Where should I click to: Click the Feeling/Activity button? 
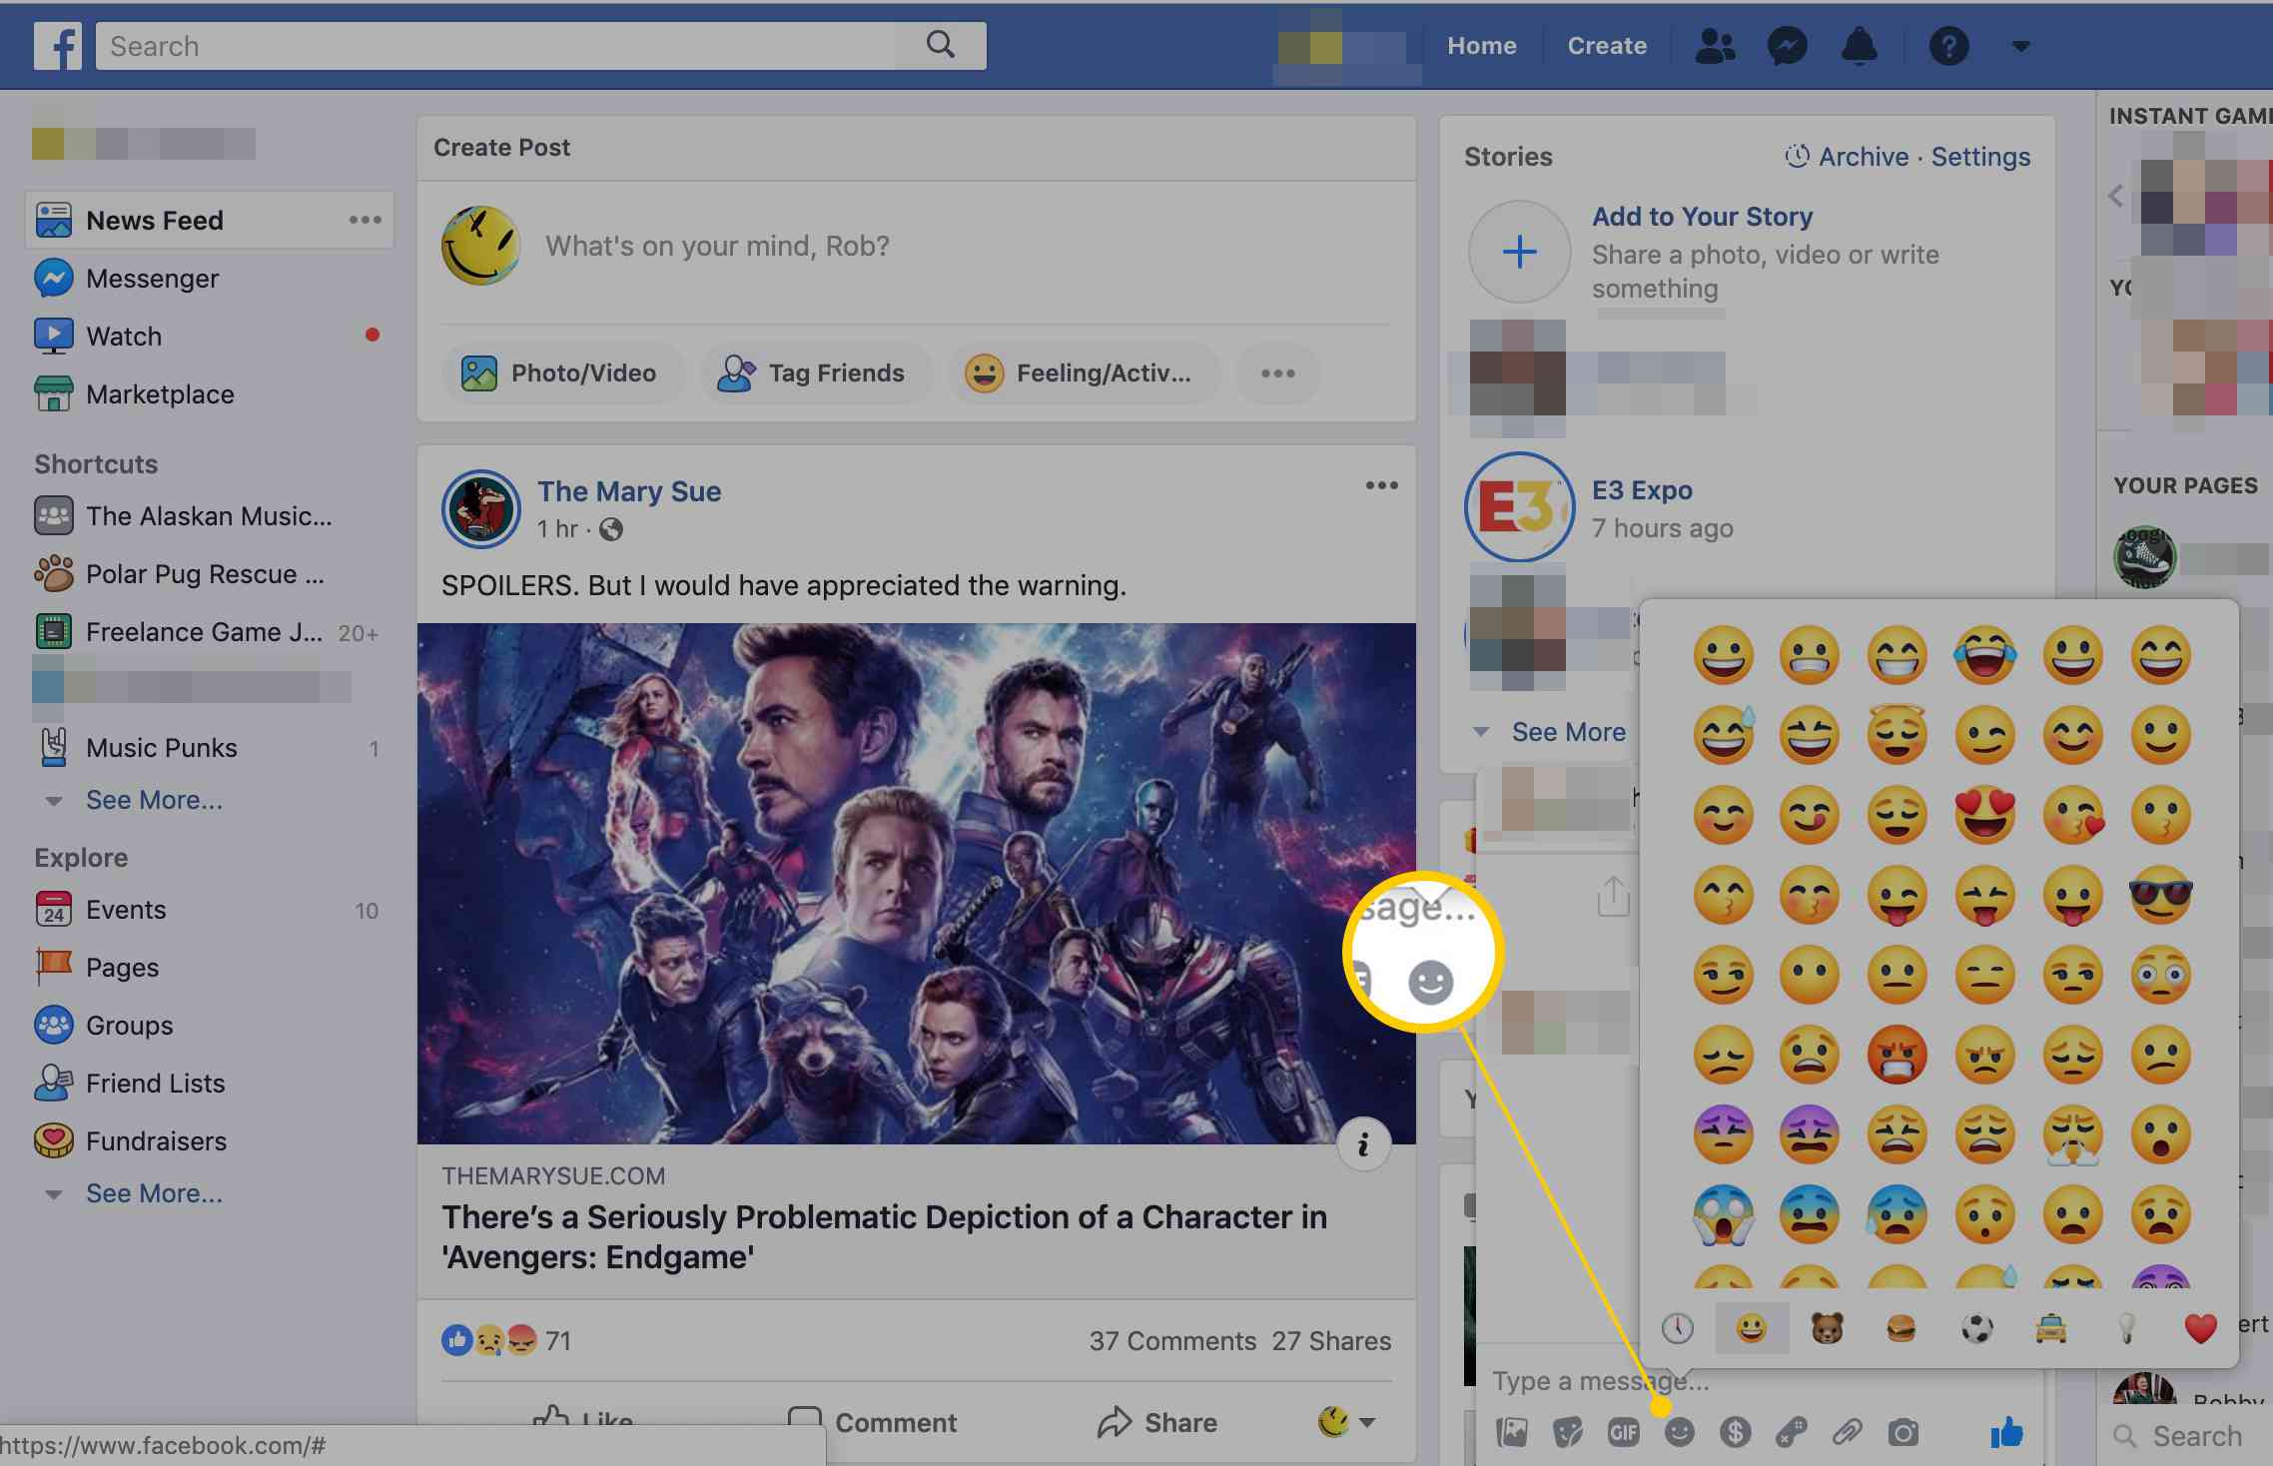[x=1084, y=372]
